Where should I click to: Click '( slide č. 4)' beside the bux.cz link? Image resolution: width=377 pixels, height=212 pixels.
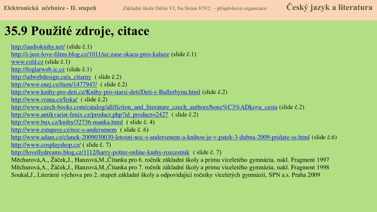point(140,122)
